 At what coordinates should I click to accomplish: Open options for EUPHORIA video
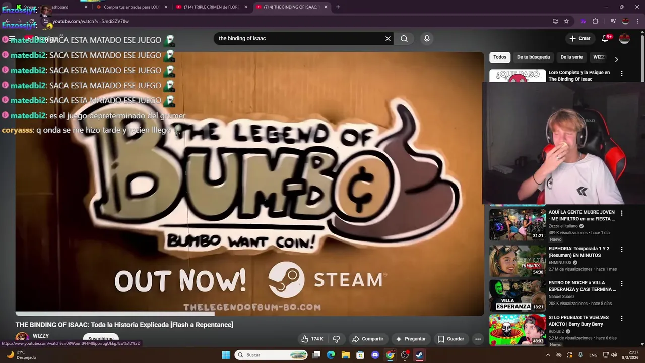click(x=621, y=250)
